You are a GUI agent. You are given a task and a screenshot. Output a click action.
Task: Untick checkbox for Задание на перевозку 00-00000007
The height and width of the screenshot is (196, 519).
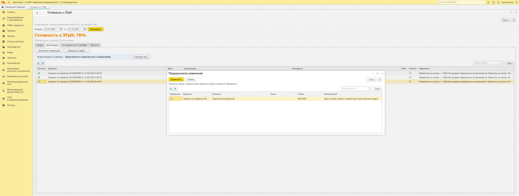(39, 81)
